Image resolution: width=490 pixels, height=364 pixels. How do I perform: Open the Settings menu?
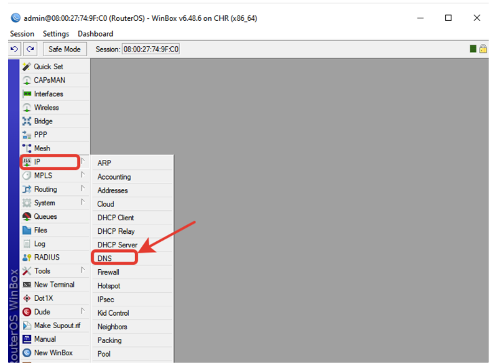point(56,34)
